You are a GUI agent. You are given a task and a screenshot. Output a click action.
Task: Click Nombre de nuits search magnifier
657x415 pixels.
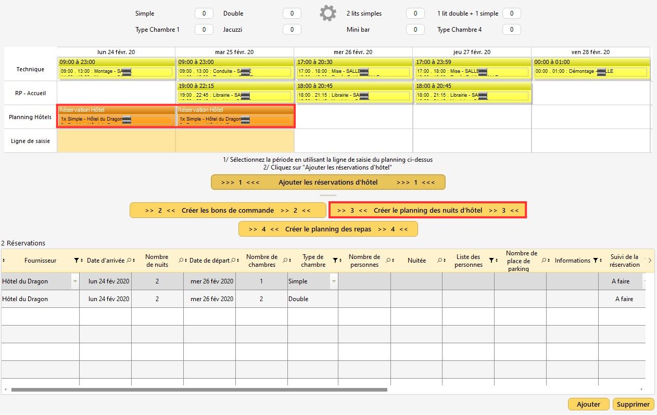tap(181, 261)
